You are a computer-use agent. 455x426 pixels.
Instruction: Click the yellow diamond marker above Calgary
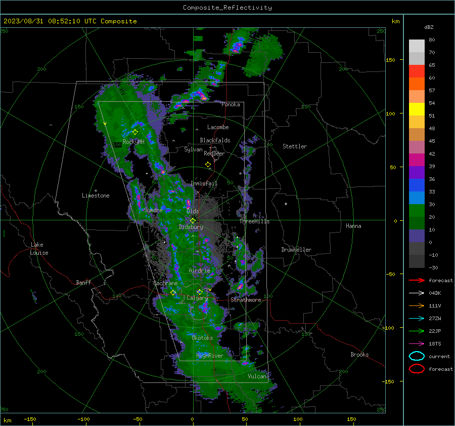200,292
